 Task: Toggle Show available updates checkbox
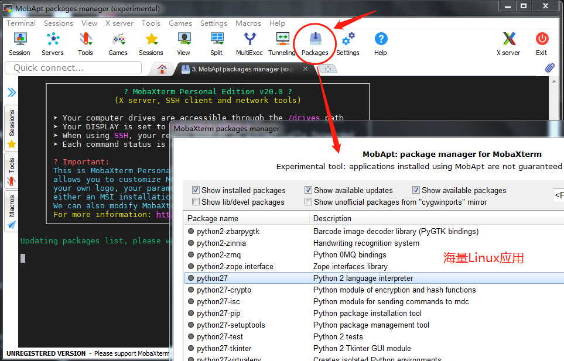tap(308, 190)
